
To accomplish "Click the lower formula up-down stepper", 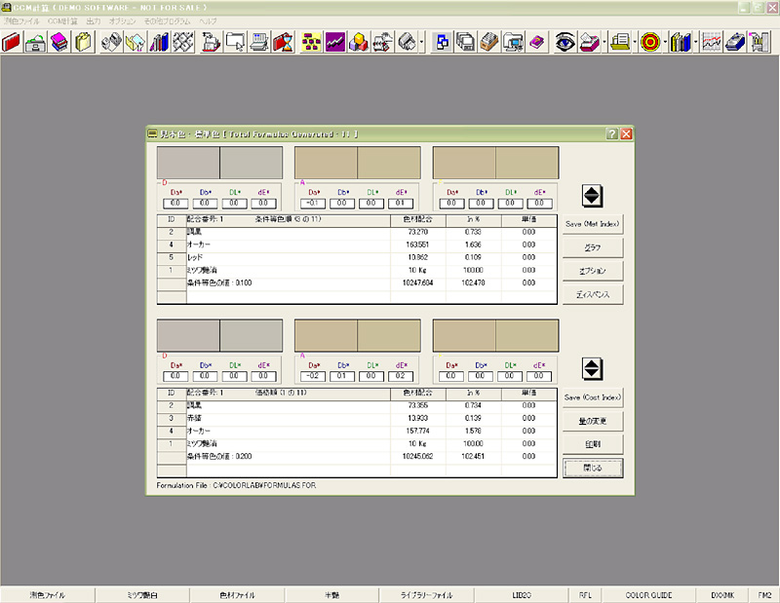I will [x=591, y=369].
